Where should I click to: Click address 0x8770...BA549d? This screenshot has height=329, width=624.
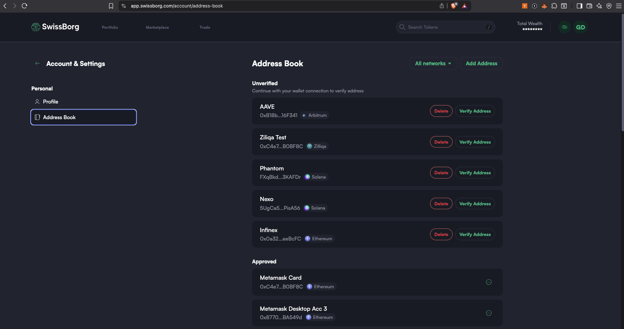point(281,317)
